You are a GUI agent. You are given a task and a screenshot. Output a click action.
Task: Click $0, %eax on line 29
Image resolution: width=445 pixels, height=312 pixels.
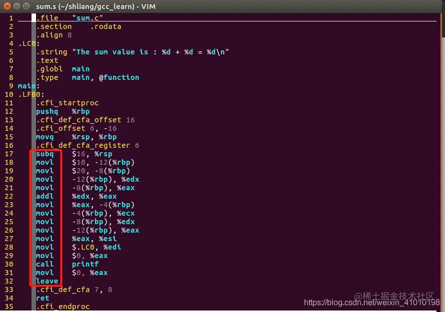[89, 256]
